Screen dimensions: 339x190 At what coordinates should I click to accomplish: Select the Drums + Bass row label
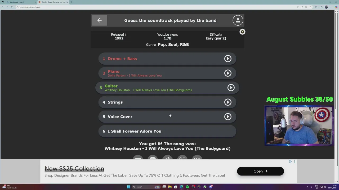pyautogui.click(x=122, y=59)
